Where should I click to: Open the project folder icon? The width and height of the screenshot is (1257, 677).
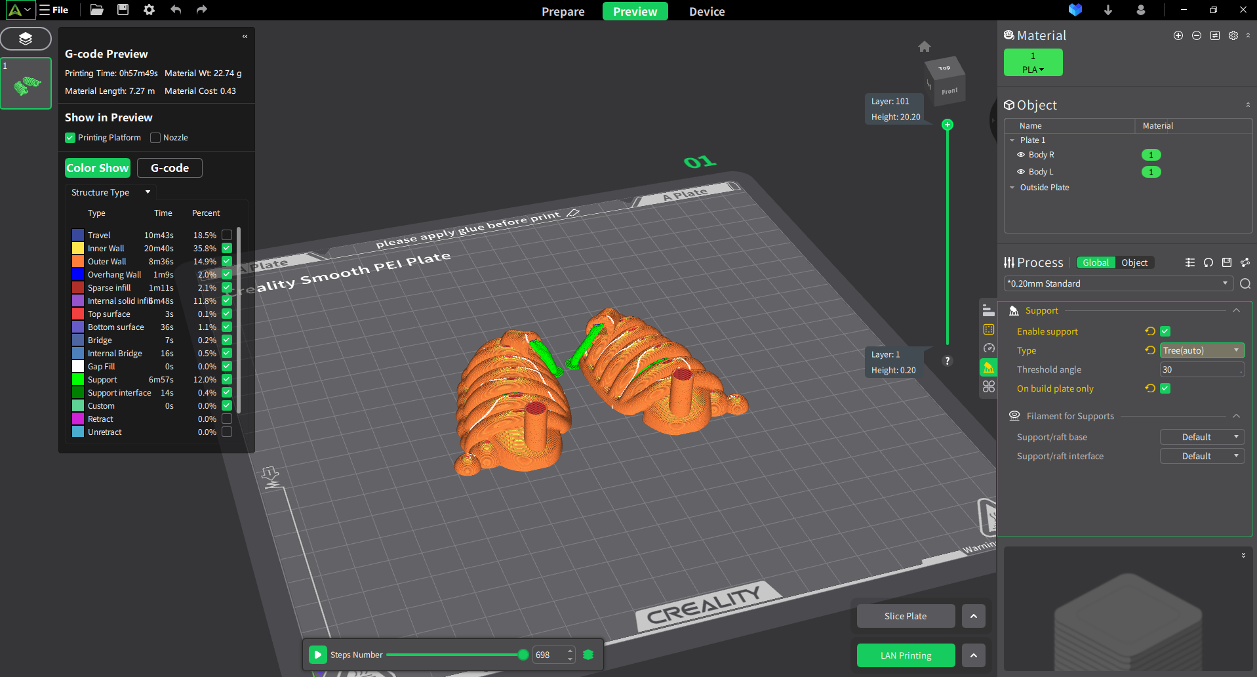tap(96, 10)
